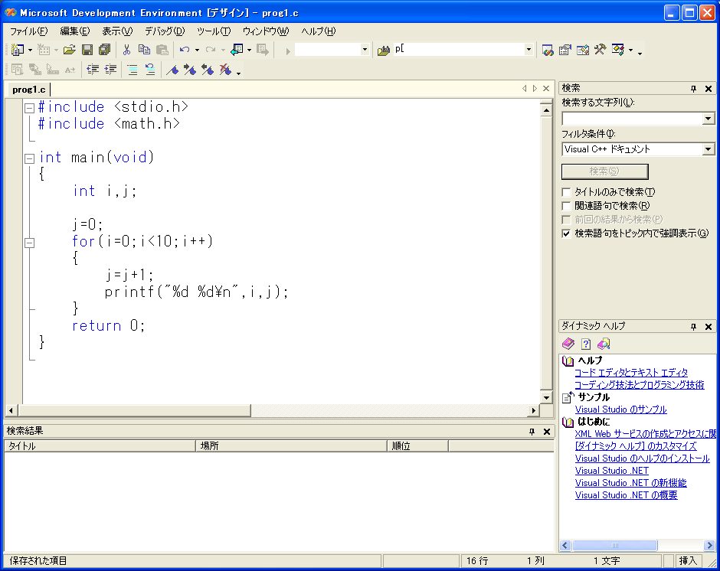Click the 場所 column header in 検索結果
Viewport: 720px width, 571px height.
pos(292,446)
